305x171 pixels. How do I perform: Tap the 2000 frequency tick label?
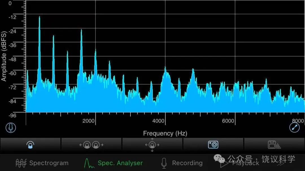click(x=88, y=121)
